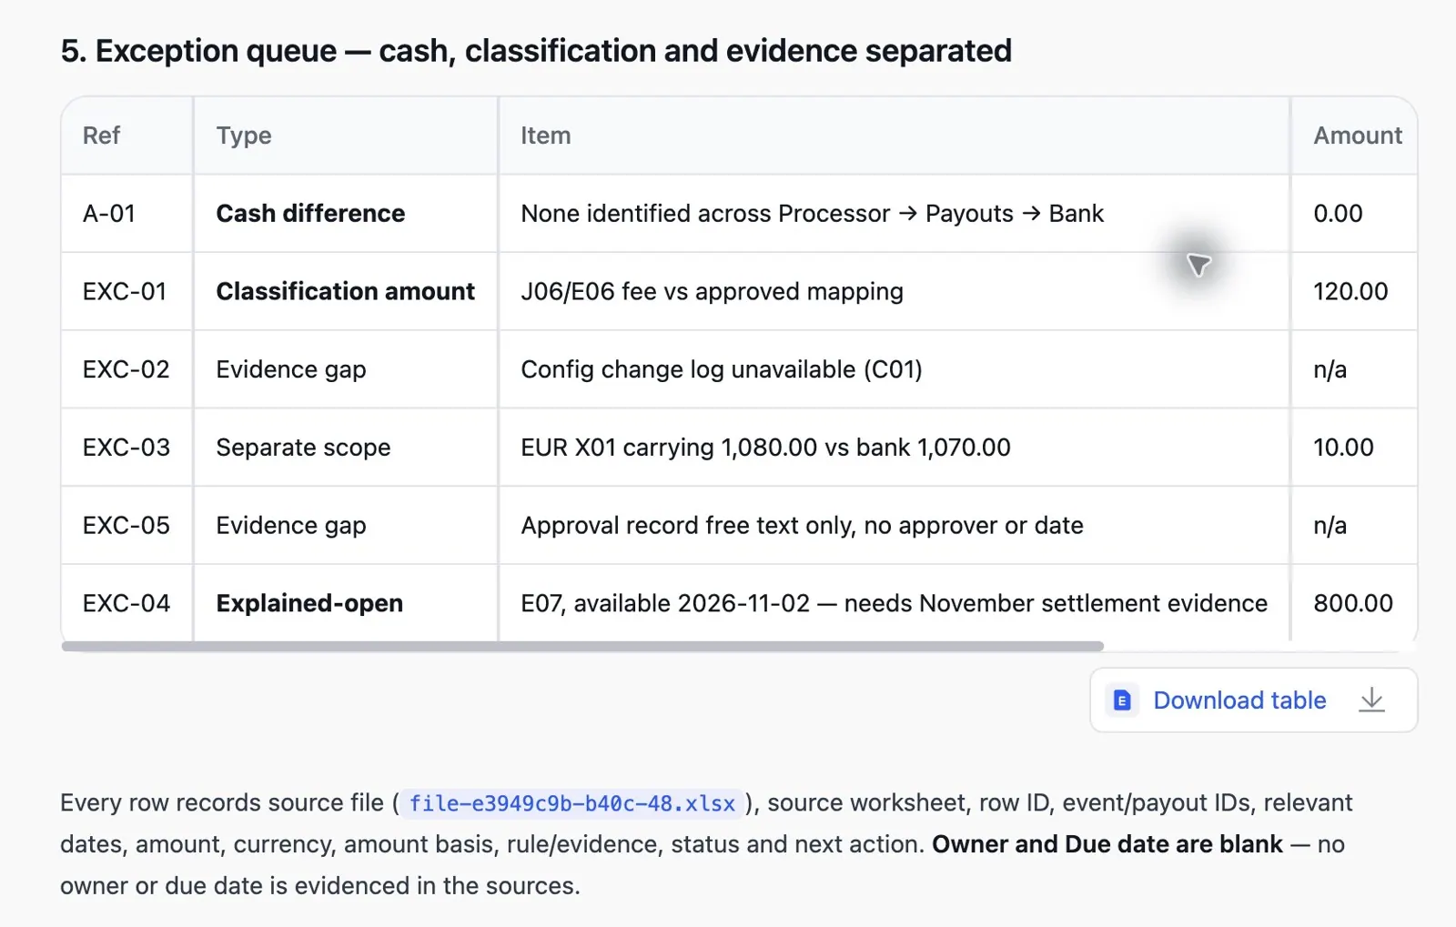1456x927 pixels.
Task: Click 'Owner and Due date are blank' text
Action: point(1107,844)
